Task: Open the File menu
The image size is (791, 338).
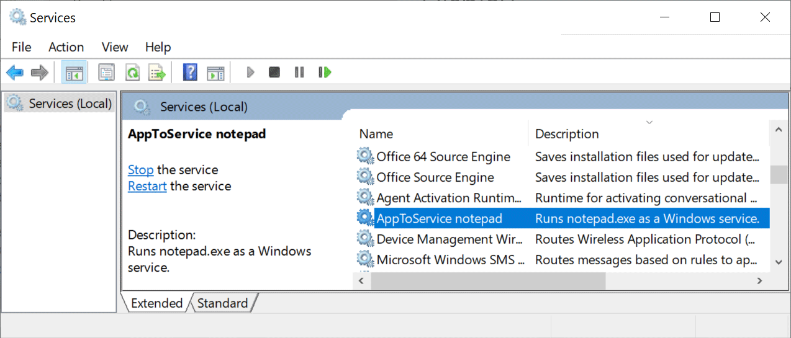Action: (x=21, y=47)
